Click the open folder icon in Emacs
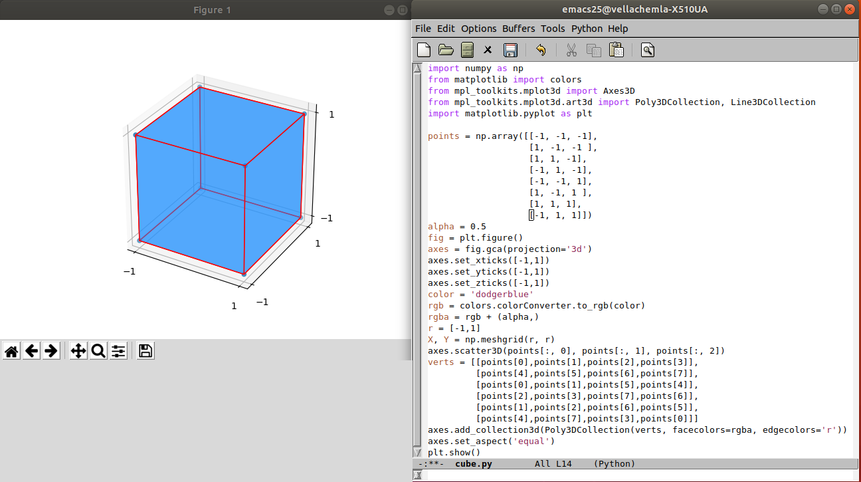The image size is (861, 482). pyautogui.click(x=446, y=50)
